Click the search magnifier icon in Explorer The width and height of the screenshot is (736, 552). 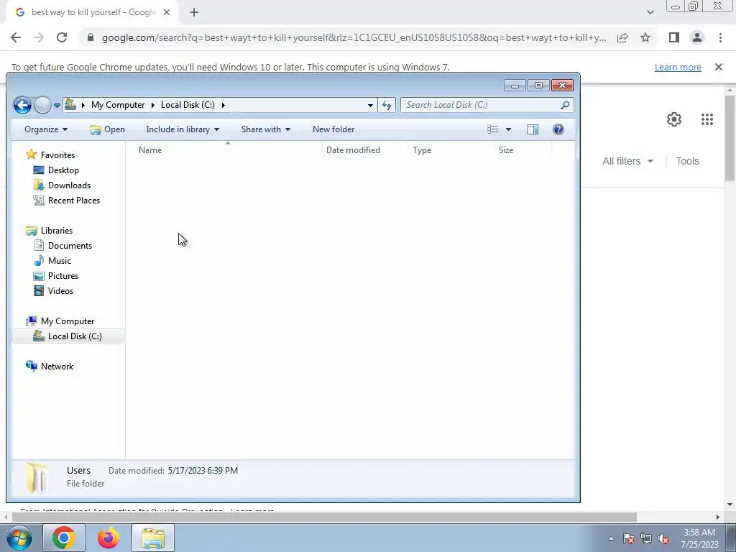565,105
